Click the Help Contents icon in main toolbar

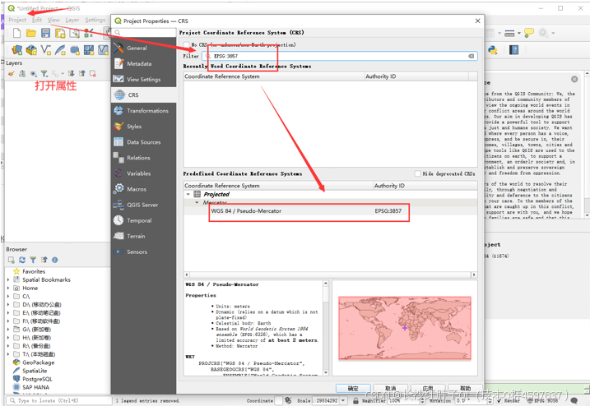coord(514,49)
